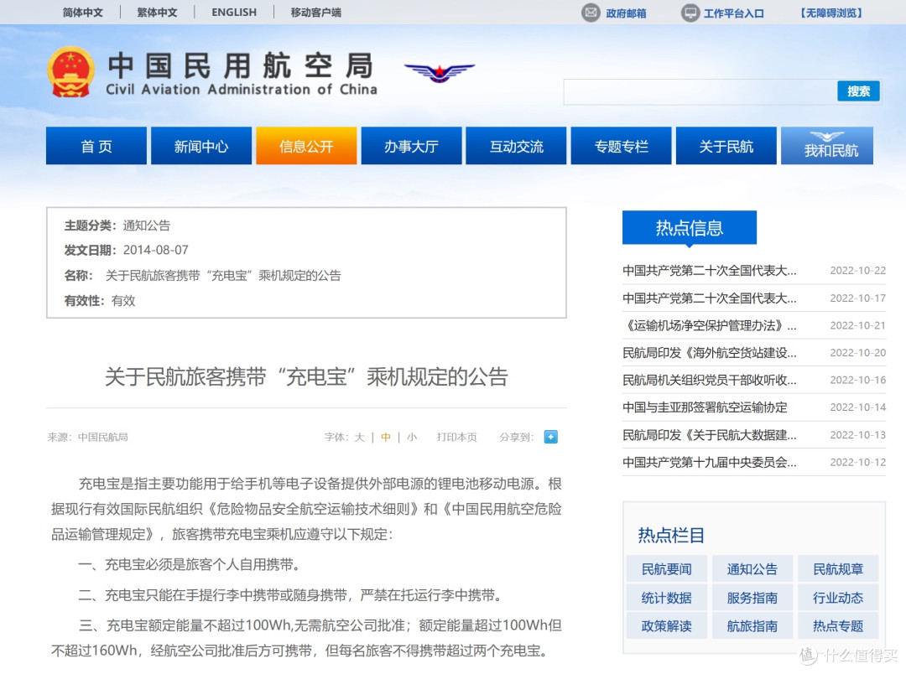Open 政府邮箱 link
This screenshot has height=674, width=906.
coord(626,13)
